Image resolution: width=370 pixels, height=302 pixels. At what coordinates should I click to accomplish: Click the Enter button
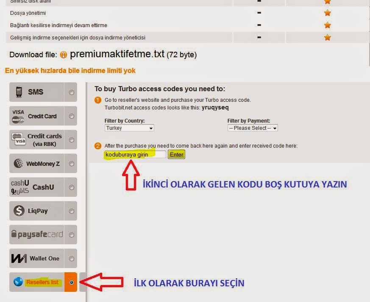176,154
